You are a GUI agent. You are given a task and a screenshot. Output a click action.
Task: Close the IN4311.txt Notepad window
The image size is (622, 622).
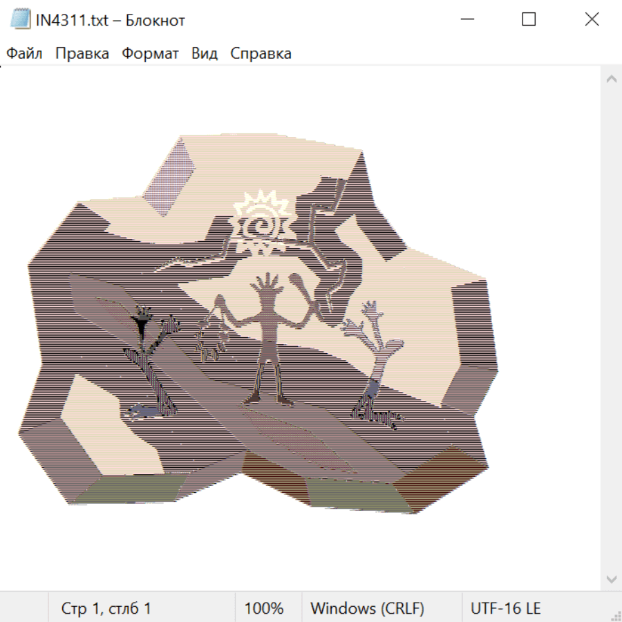click(592, 20)
